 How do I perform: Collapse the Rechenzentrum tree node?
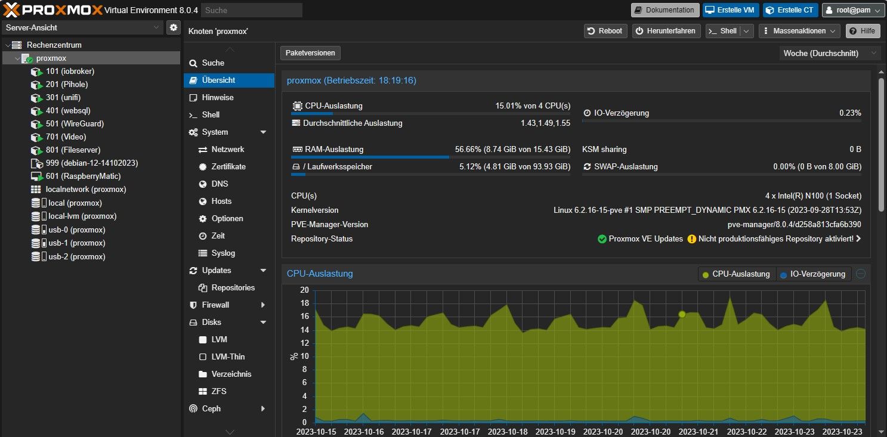[7, 45]
